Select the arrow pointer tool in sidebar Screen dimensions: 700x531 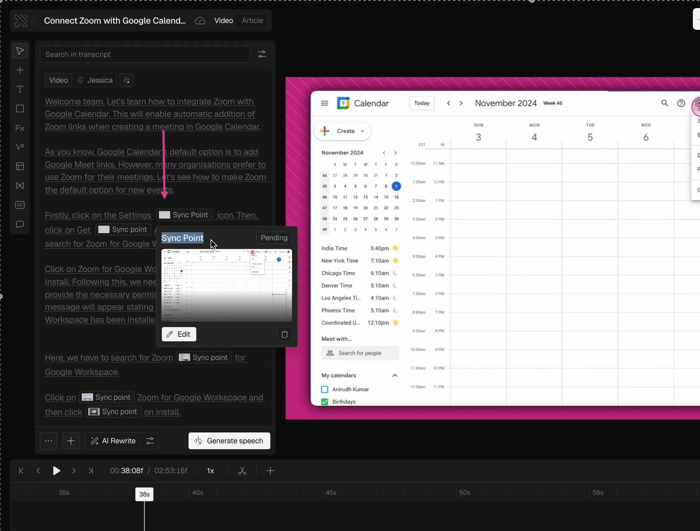click(20, 51)
